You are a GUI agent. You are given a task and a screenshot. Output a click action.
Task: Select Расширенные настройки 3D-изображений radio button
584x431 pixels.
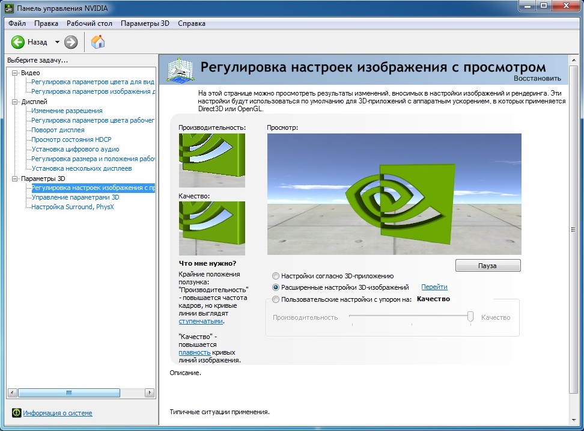click(276, 287)
